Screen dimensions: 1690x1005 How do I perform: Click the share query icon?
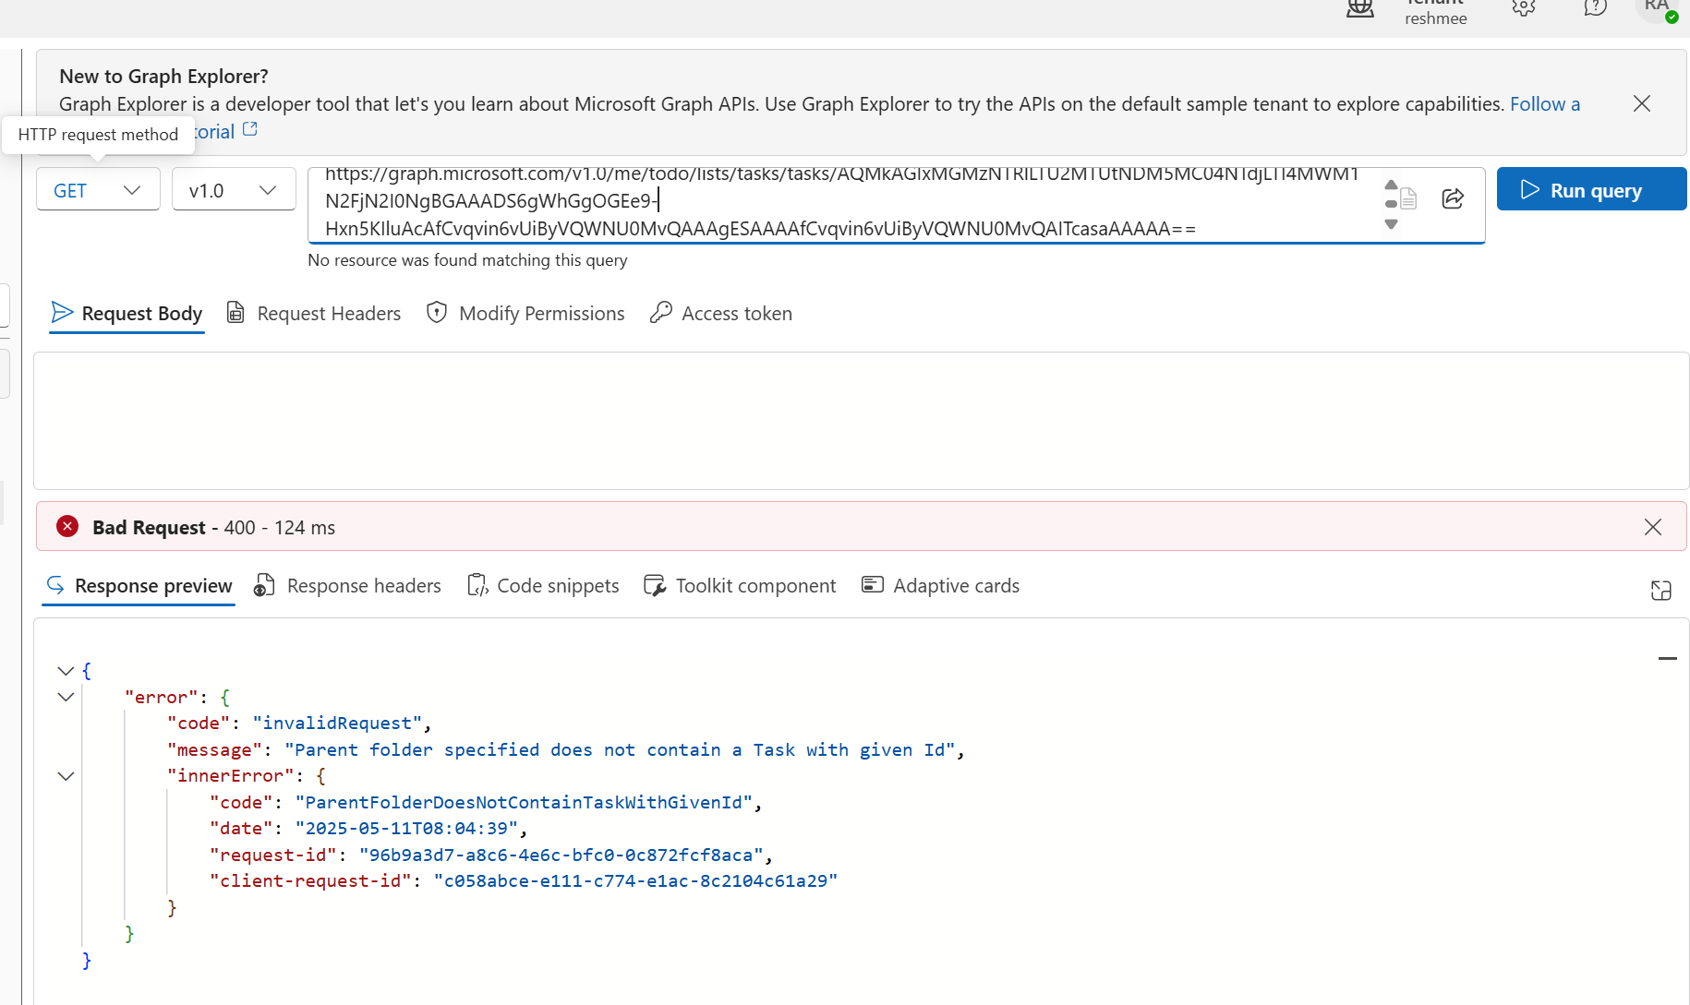pyautogui.click(x=1453, y=198)
